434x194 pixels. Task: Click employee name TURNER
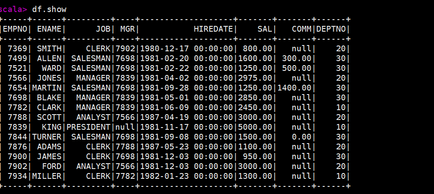tap(47, 136)
